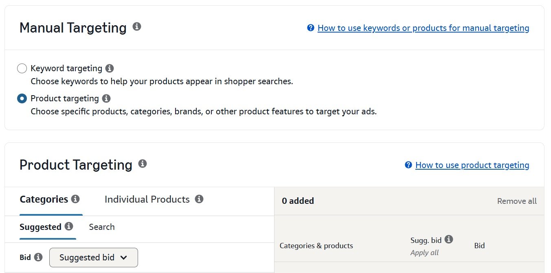551x273 pixels.
Task: Click the Individual Products info icon
Action: (199, 199)
